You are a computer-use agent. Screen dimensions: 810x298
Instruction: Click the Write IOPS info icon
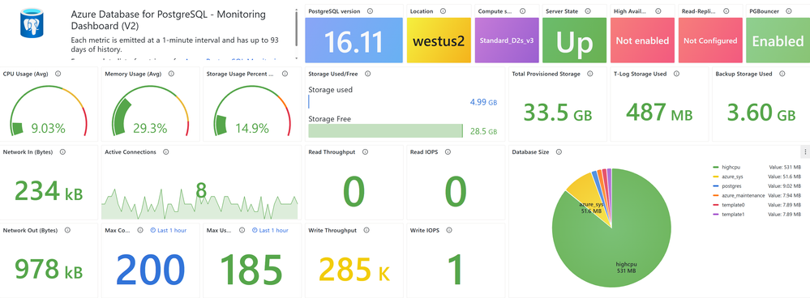449,231
